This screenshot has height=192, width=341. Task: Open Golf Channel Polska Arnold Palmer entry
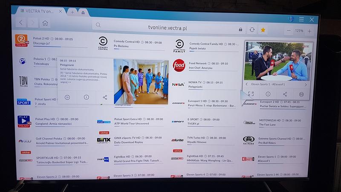coord(62,141)
